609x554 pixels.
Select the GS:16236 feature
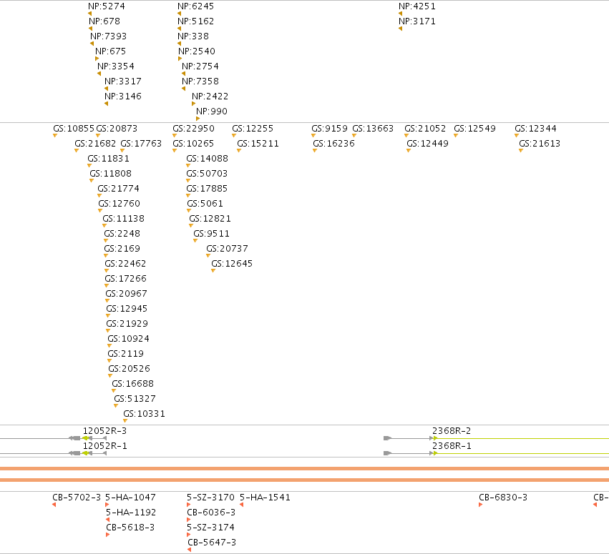(333, 144)
